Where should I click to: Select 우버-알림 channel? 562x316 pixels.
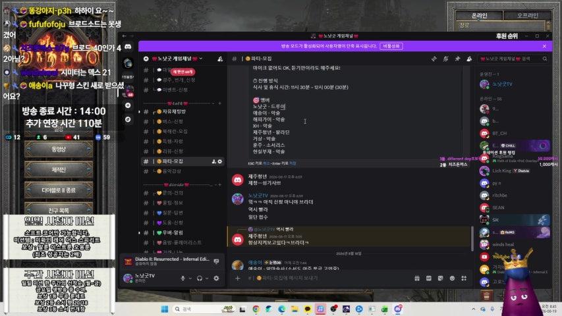pos(183,232)
